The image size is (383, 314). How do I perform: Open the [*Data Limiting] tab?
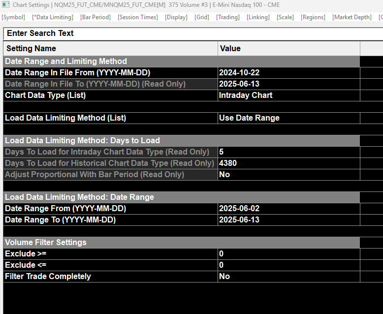[x=53, y=17]
